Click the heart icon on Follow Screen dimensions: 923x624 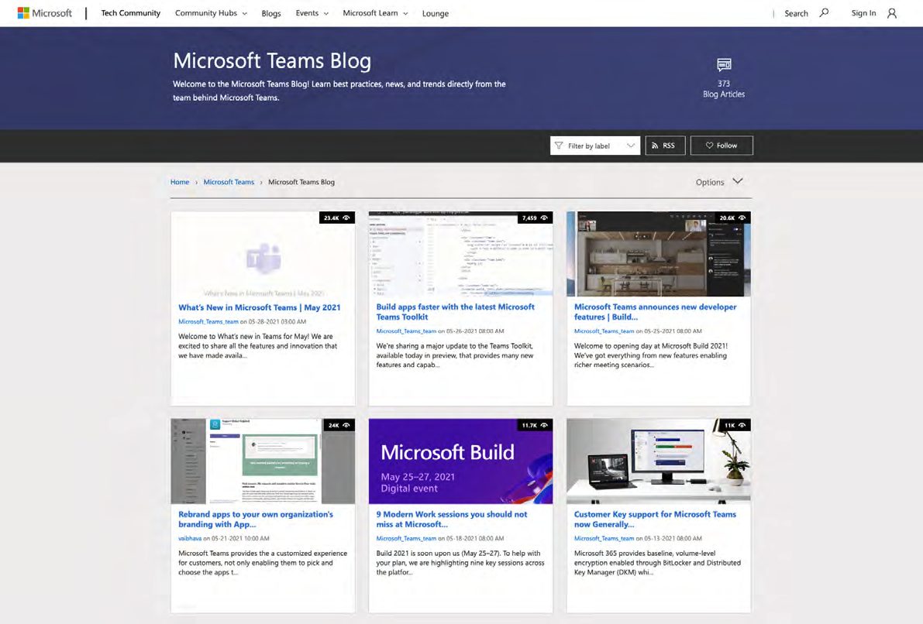(x=709, y=146)
